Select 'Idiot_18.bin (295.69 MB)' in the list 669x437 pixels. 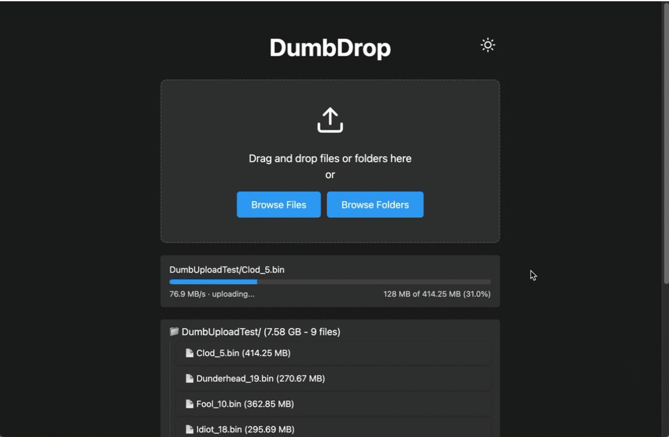tap(334, 428)
